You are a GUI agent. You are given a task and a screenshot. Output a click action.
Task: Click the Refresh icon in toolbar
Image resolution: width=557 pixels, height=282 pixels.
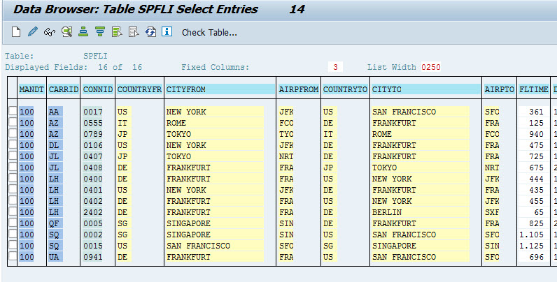[150, 32]
